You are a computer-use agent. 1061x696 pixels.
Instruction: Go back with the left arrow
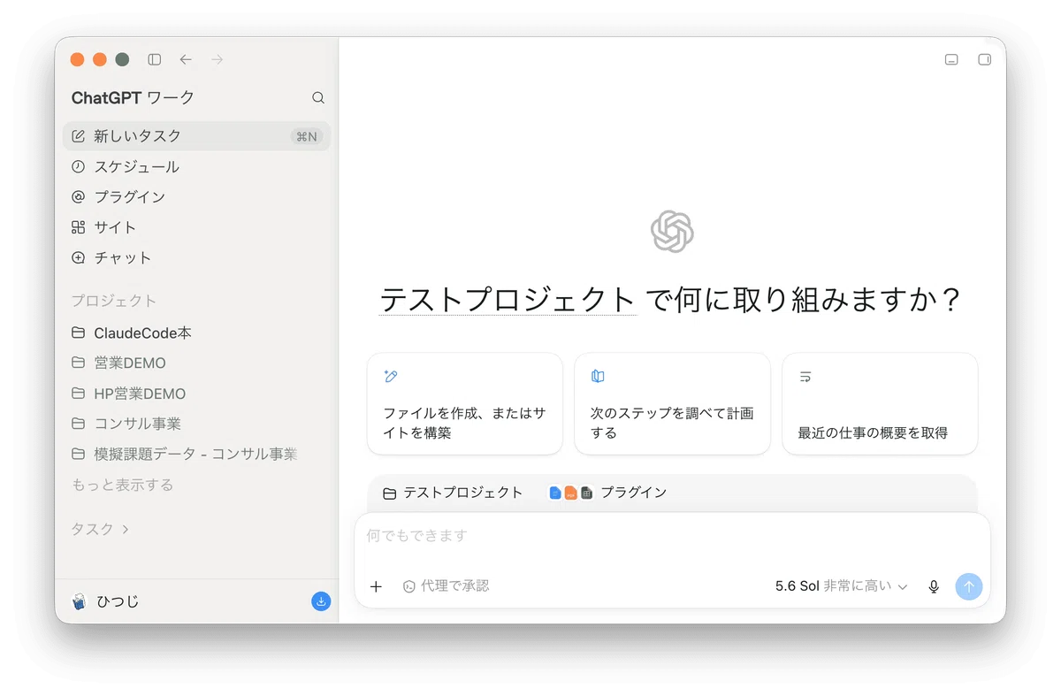coord(186,59)
